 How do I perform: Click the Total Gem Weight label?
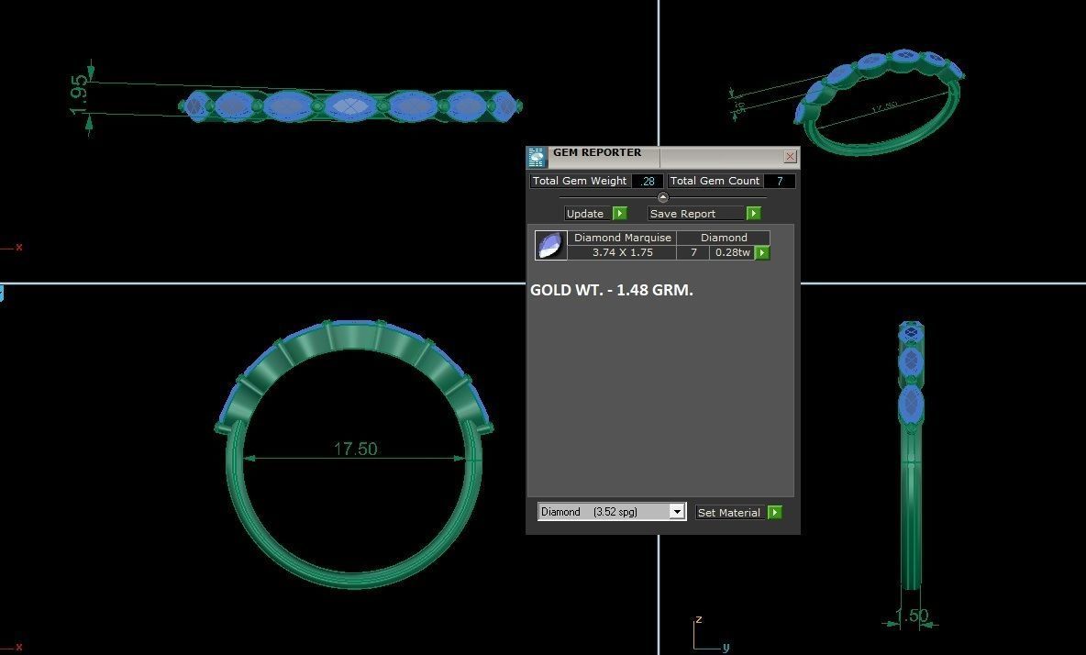[x=580, y=181]
